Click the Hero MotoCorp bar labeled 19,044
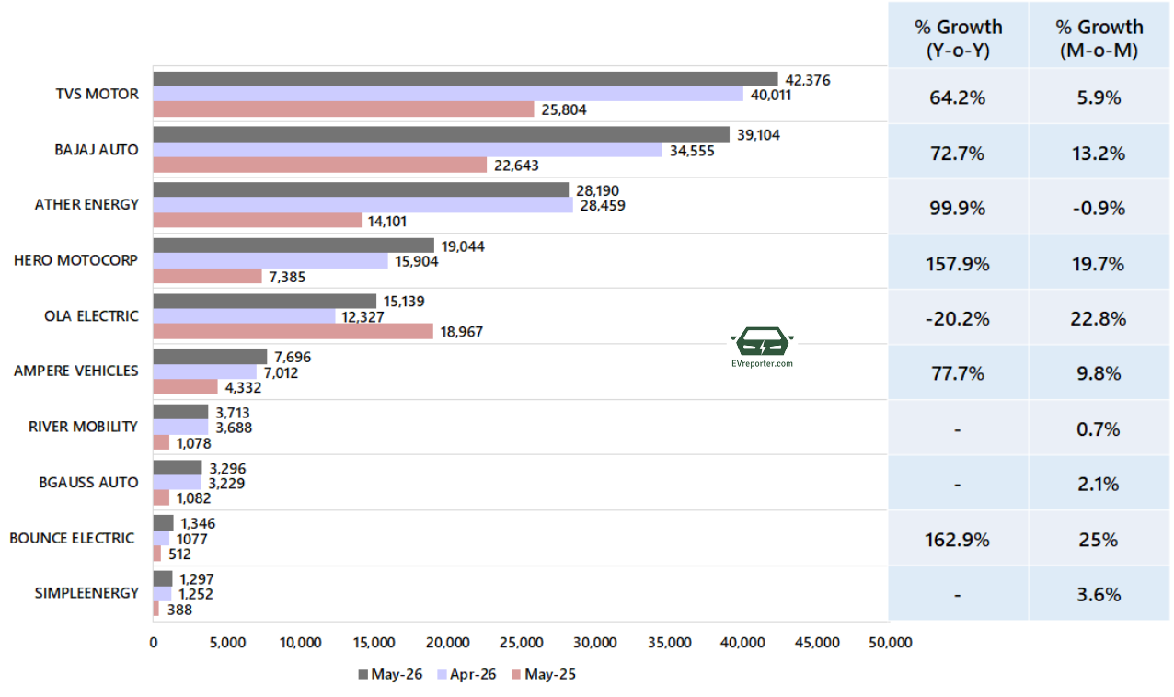Screen dimensions: 1174x697 [x=293, y=246]
